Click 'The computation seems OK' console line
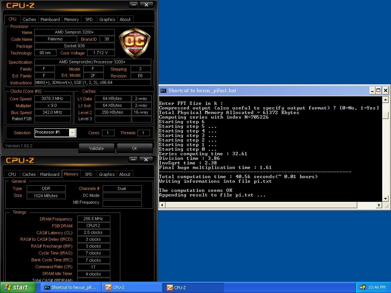Viewport: 391px width, 293px height. click(196, 190)
